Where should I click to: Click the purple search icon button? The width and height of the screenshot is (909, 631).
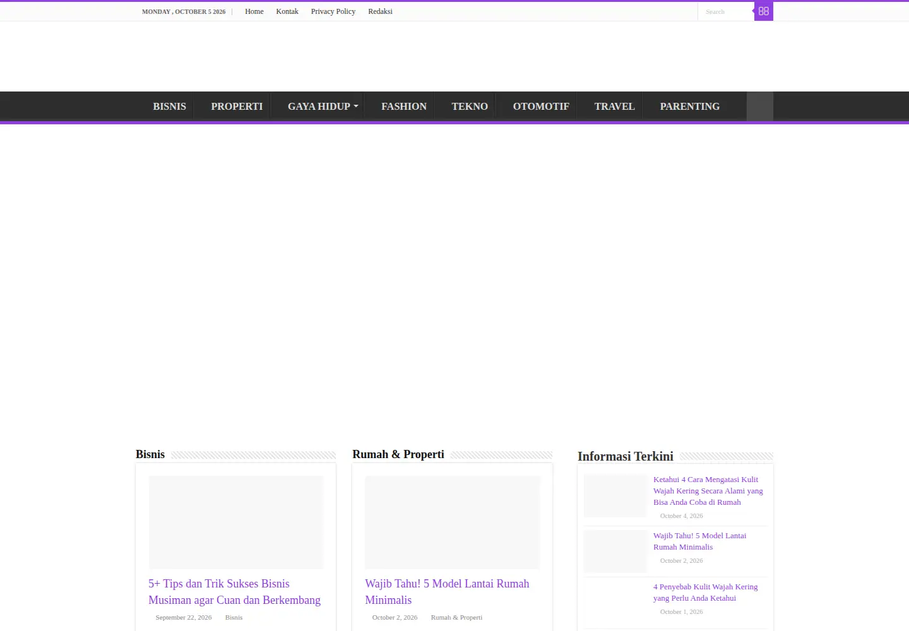point(764,11)
